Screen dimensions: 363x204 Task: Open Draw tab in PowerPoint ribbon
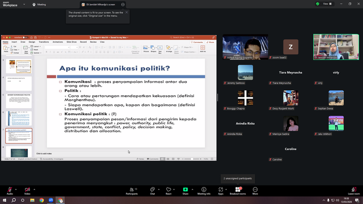tap(23, 42)
